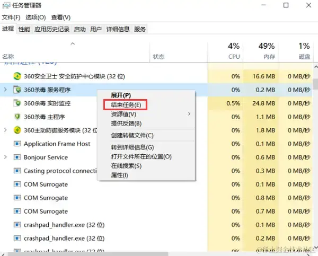This screenshot has width=318, height=256.
Task: Expand the Bonjour Service process group
Action: [x=5, y=157]
